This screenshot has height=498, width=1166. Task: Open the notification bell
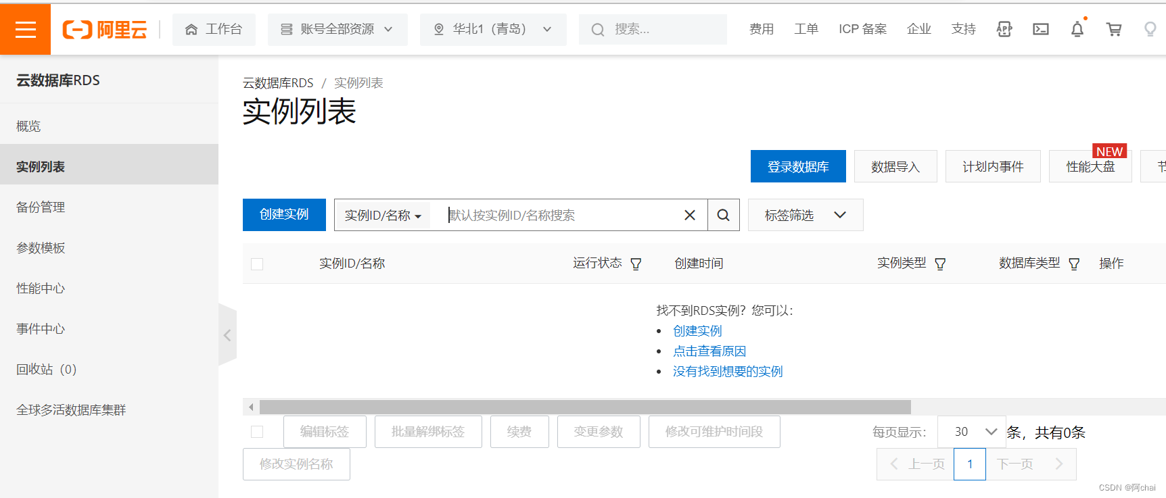pos(1077,29)
